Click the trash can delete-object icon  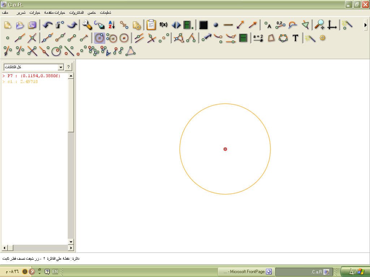[60, 25]
